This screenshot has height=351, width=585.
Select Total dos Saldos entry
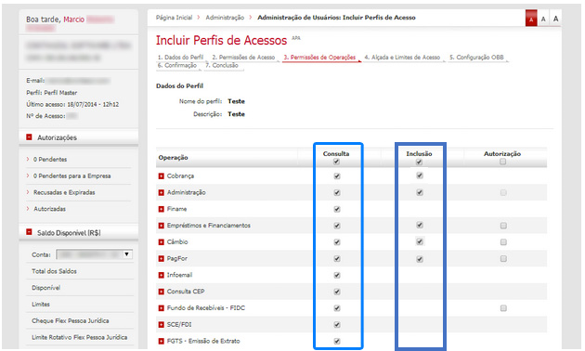(x=54, y=271)
